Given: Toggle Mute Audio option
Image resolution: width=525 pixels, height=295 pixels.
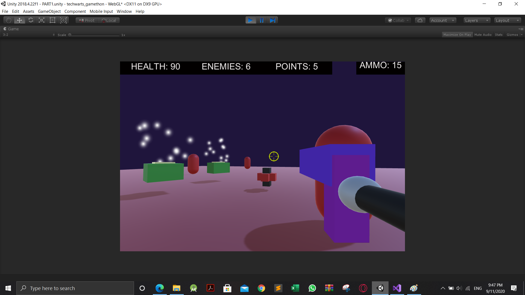Looking at the screenshot, I should (483, 35).
